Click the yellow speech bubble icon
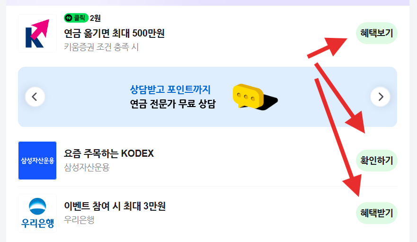This screenshot has height=242, width=417. point(255,97)
